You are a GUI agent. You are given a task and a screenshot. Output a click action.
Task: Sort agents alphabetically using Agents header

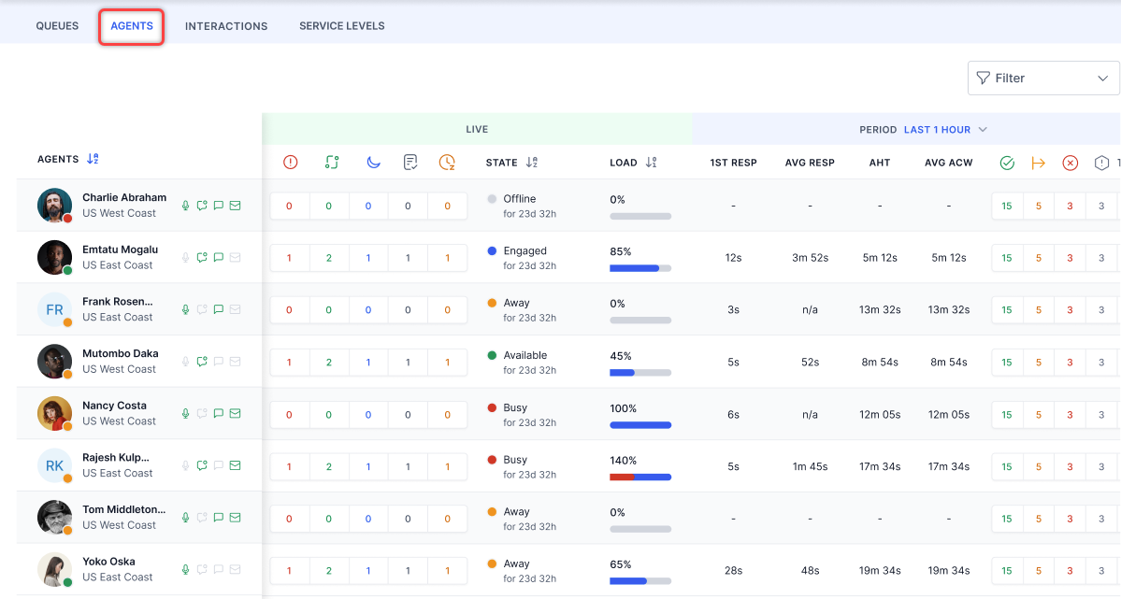click(93, 159)
